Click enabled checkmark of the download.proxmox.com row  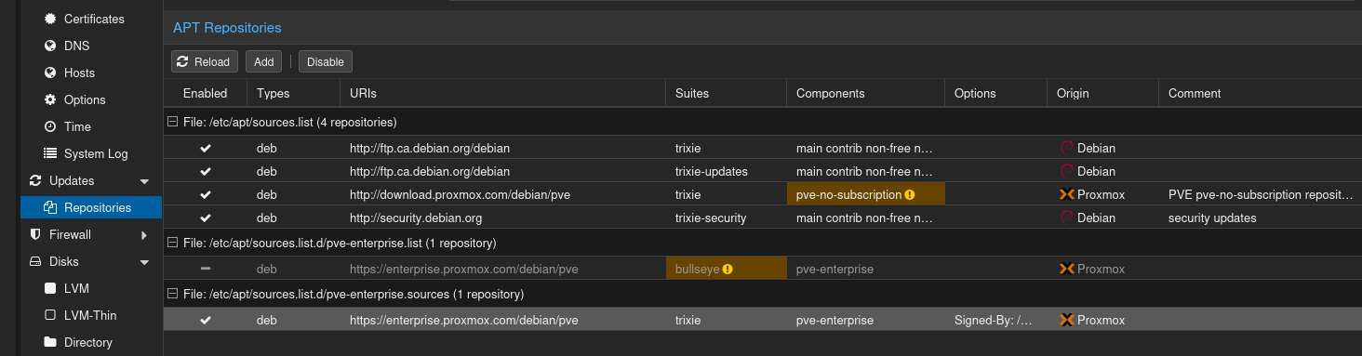(x=206, y=194)
